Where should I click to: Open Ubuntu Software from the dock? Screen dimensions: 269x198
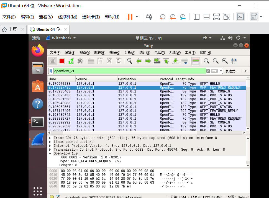[38, 86]
